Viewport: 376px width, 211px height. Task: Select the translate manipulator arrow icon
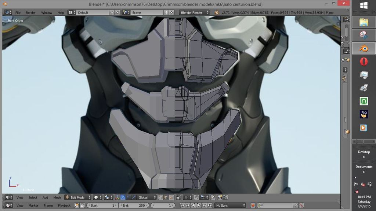[x=123, y=197]
